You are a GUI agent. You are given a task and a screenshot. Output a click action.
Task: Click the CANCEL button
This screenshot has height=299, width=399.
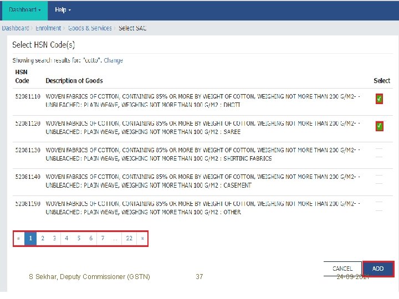tap(342, 269)
